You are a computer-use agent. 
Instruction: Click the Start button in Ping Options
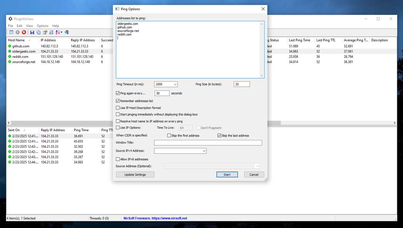(227, 175)
